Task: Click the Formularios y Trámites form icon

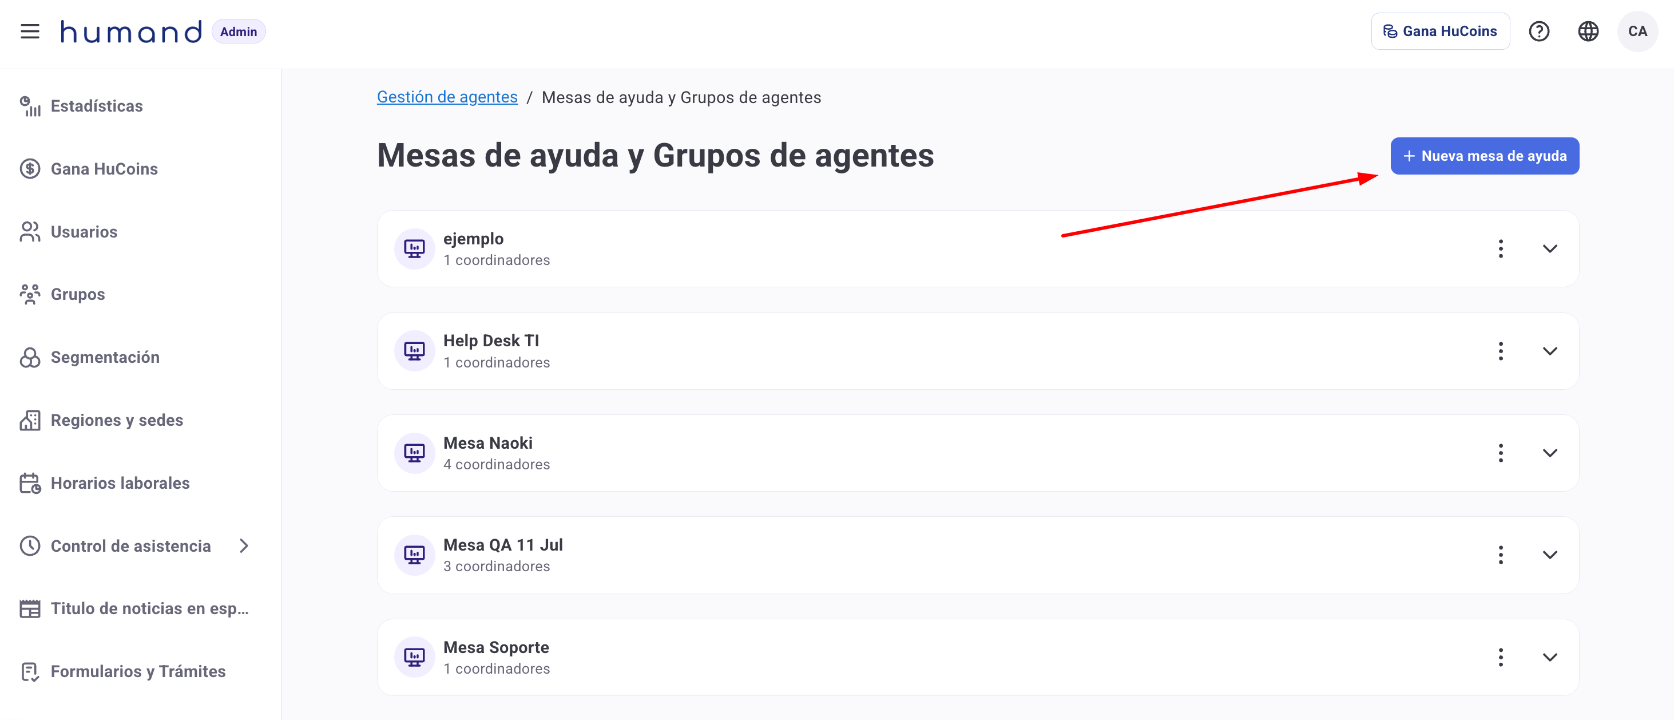Action: (x=30, y=672)
